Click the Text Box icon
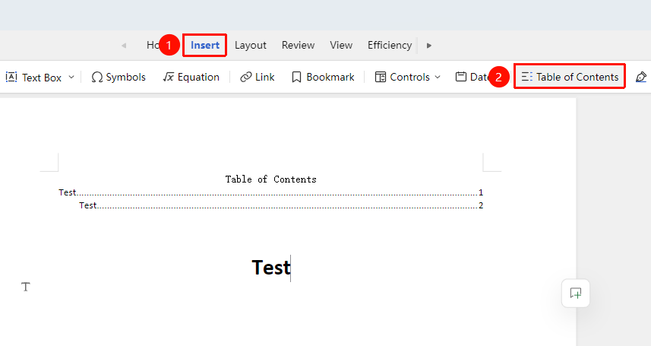This screenshot has width=651, height=346. click(x=11, y=77)
